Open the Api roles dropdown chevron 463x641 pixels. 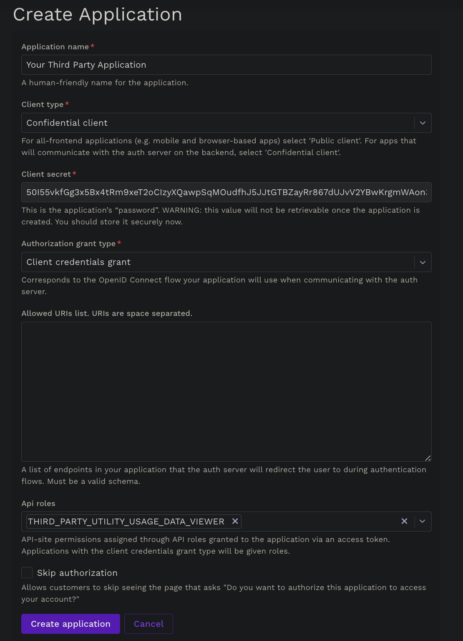423,521
